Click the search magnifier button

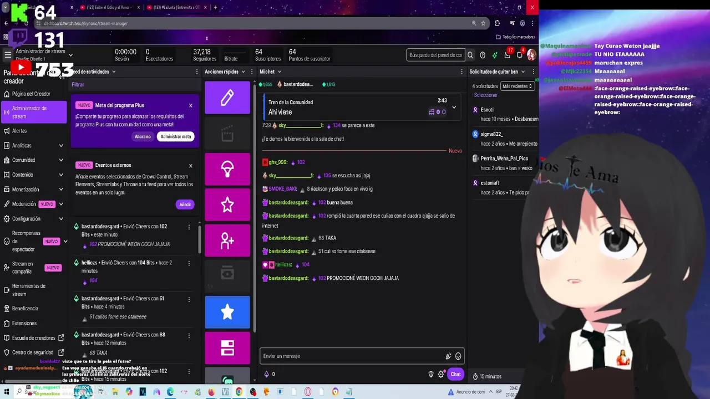click(x=470, y=55)
